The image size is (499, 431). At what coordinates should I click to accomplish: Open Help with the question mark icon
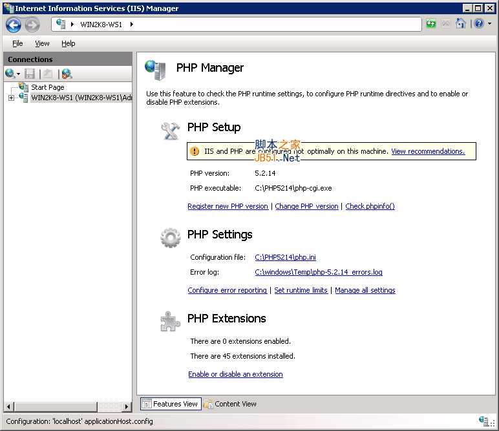point(478,23)
